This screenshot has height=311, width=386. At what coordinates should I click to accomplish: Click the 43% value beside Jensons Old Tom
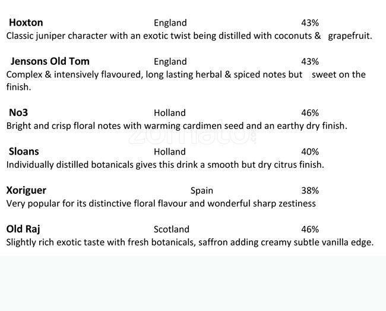click(x=310, y=62)
